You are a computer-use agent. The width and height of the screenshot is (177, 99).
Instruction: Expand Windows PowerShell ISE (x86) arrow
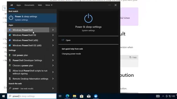click(x=53, y=45)
